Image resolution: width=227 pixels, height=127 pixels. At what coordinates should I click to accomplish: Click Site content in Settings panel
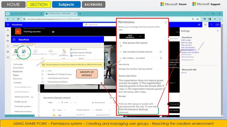186,45
